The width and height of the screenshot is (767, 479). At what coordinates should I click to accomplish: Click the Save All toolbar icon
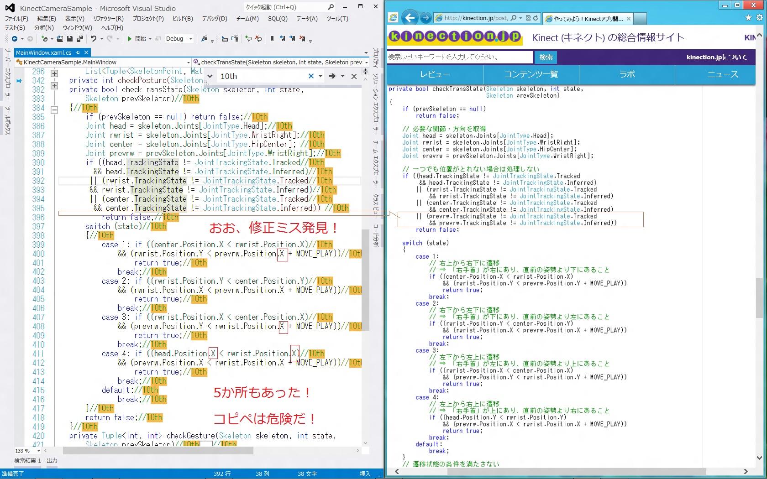[80, 39]
